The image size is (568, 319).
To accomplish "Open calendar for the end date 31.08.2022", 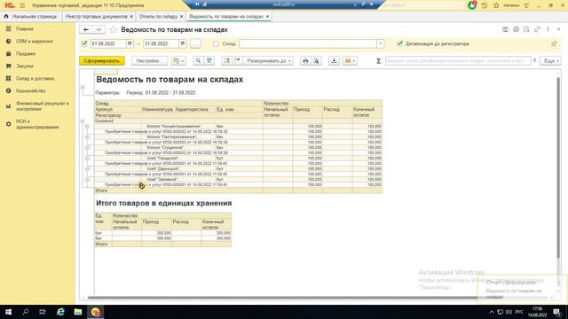I will [x=183, y=43].
